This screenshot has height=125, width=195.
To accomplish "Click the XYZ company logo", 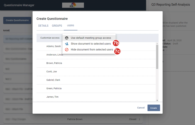I will pos(72,5).
